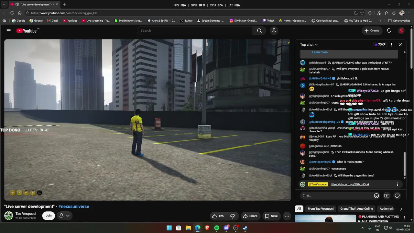Select Grand Theft Auto Online chip
This screenshot has width=414, height=233.
click(x=356, y=209)
